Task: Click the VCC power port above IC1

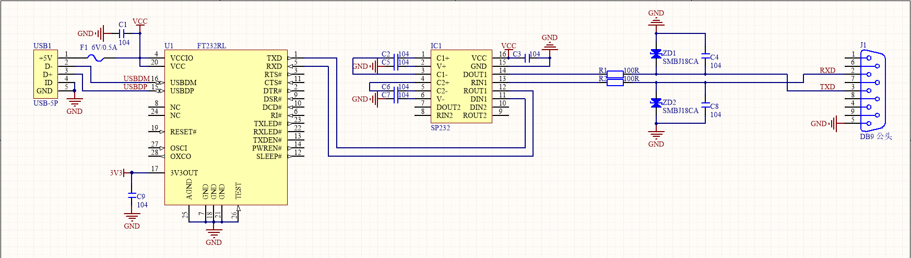Action: (508, 47)
